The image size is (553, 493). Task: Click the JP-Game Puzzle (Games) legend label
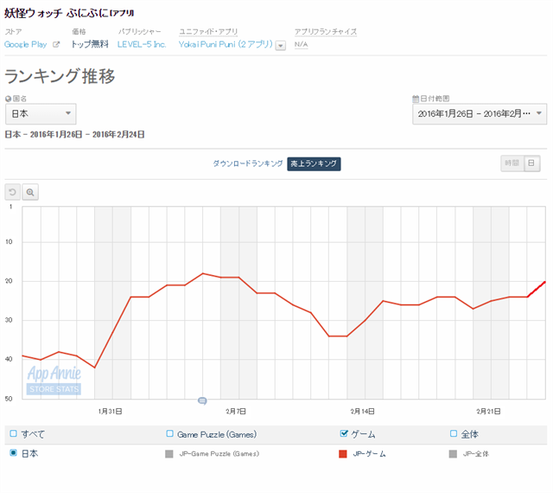tap(219, 454)
